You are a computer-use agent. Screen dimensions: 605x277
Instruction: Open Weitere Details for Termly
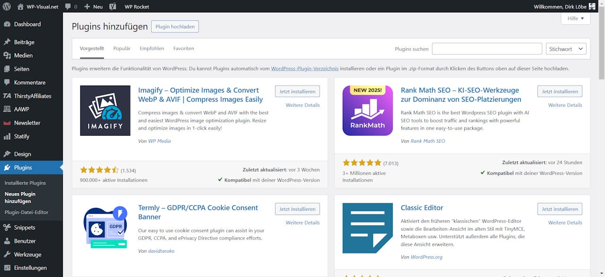[302, 223]
